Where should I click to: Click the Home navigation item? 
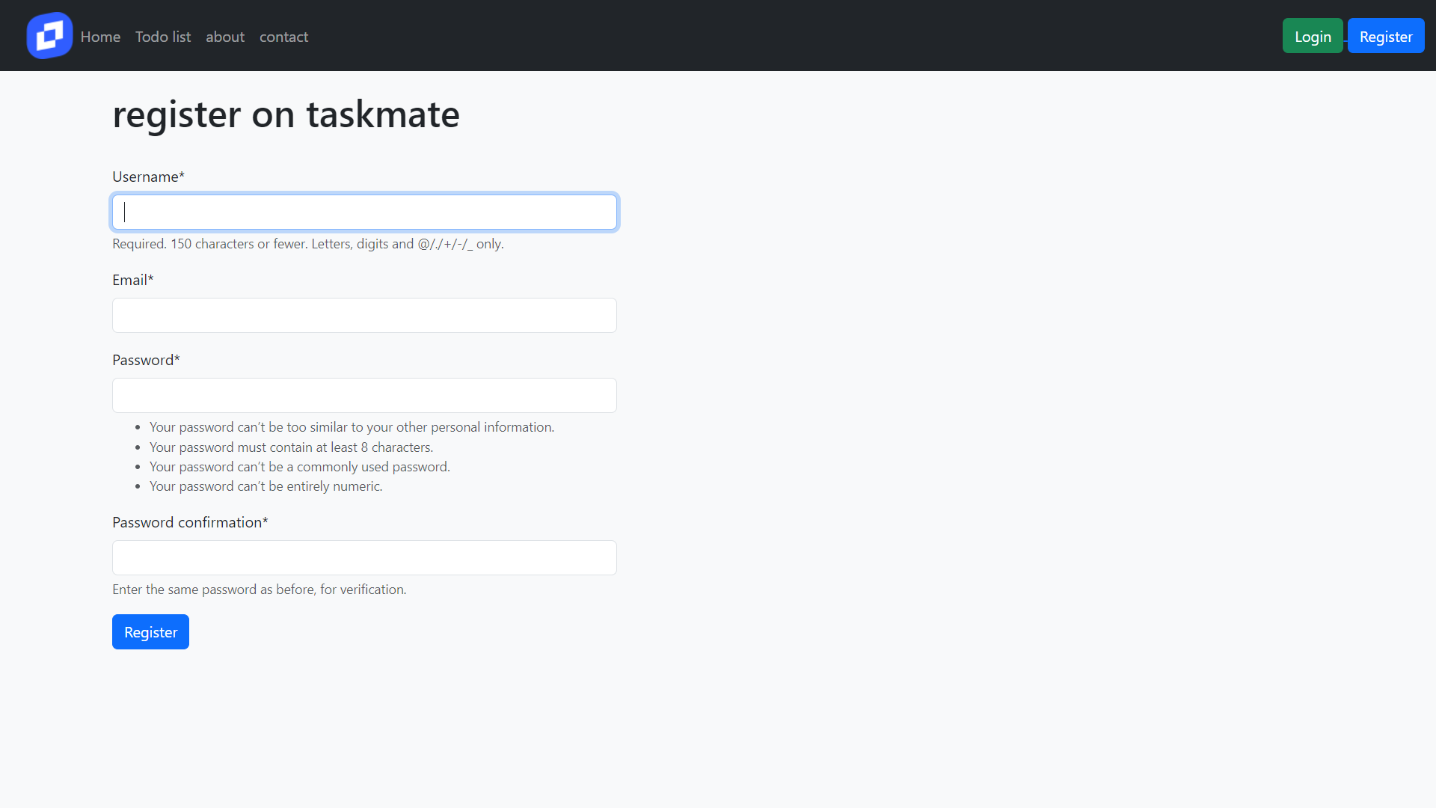(100, 37)
